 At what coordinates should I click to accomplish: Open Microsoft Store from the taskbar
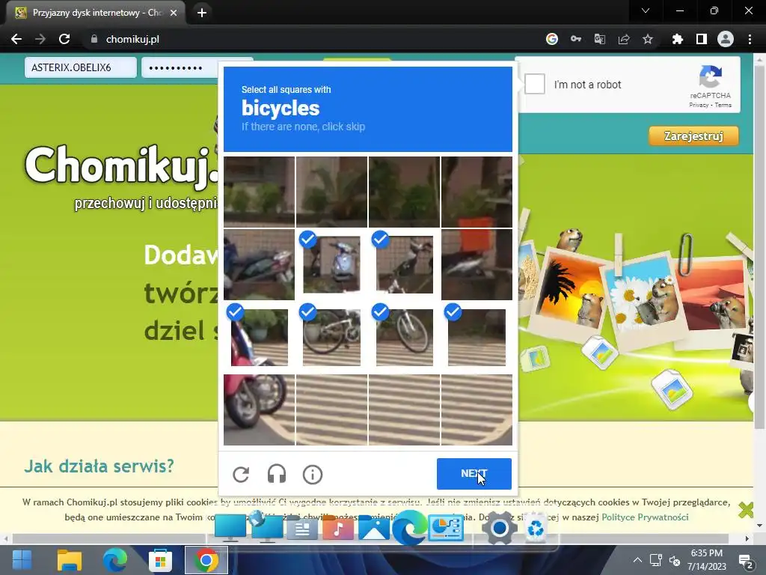tap(160, 560)
